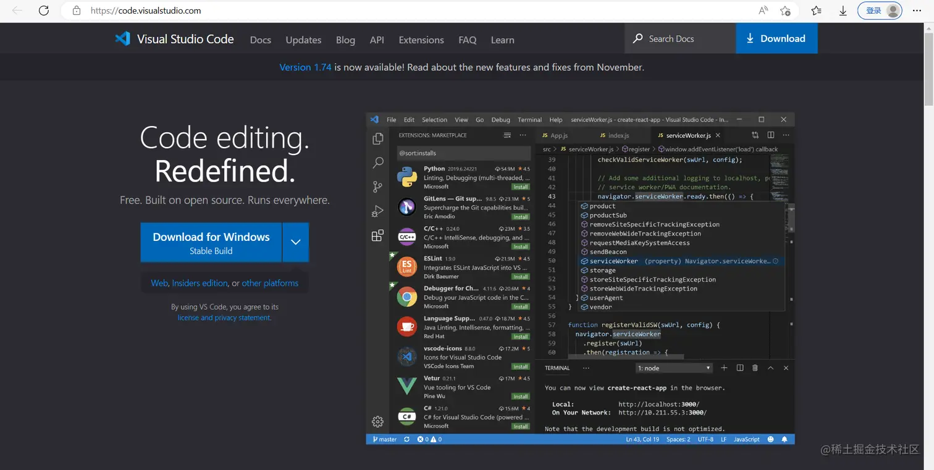Click the address bar URL
The width and height of the screenshot is (934, 470).
click(x=146, y=10)
